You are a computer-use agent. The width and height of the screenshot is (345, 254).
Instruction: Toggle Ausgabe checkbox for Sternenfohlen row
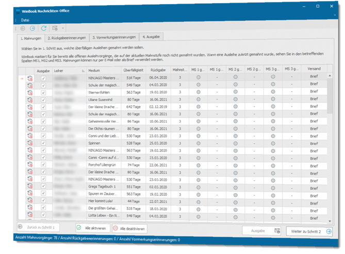(x=43, y=93)
